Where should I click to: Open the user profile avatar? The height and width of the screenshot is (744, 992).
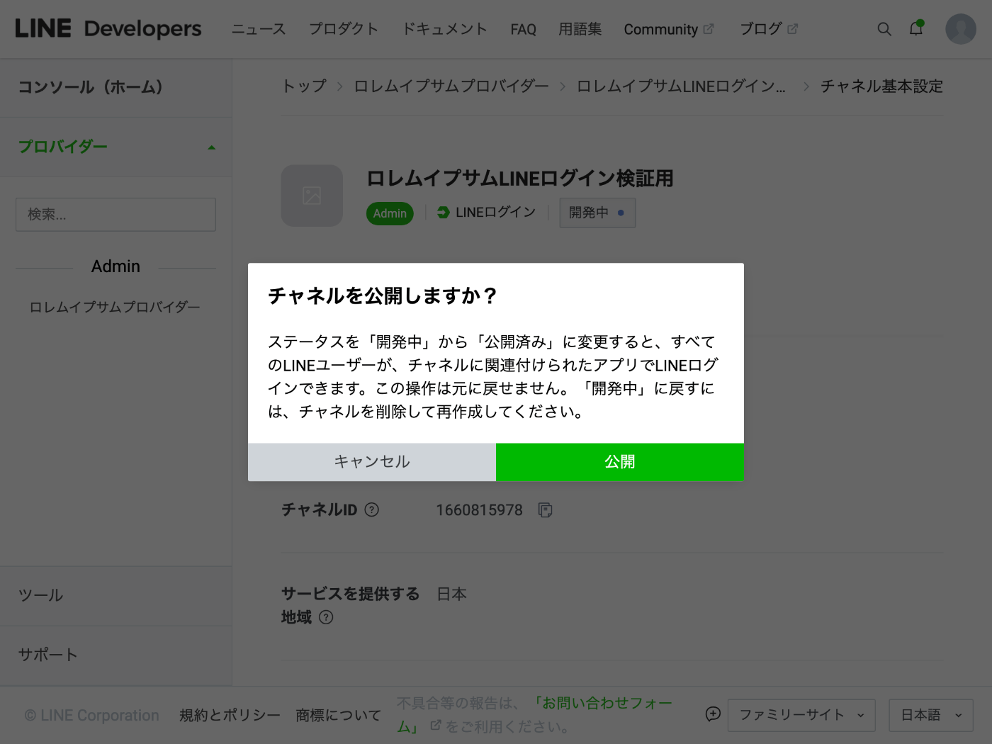pyautogui.click(x=961, y=29)
